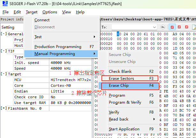Click the Check core ID label

[29, 97]
